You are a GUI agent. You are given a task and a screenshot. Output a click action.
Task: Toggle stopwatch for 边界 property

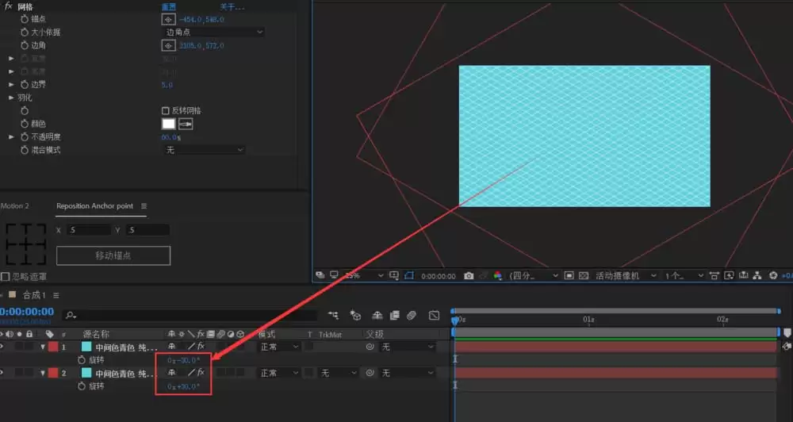coord(25,85)
